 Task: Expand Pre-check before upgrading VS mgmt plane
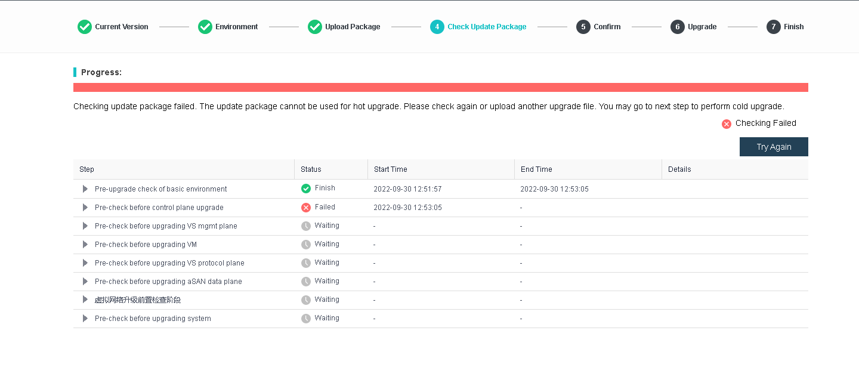pyautogui.click(x=85, y=226)
